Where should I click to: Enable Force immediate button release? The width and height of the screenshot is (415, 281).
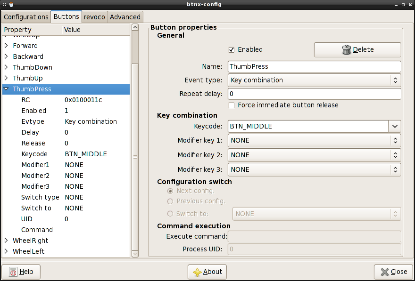(x=232, y=105)
